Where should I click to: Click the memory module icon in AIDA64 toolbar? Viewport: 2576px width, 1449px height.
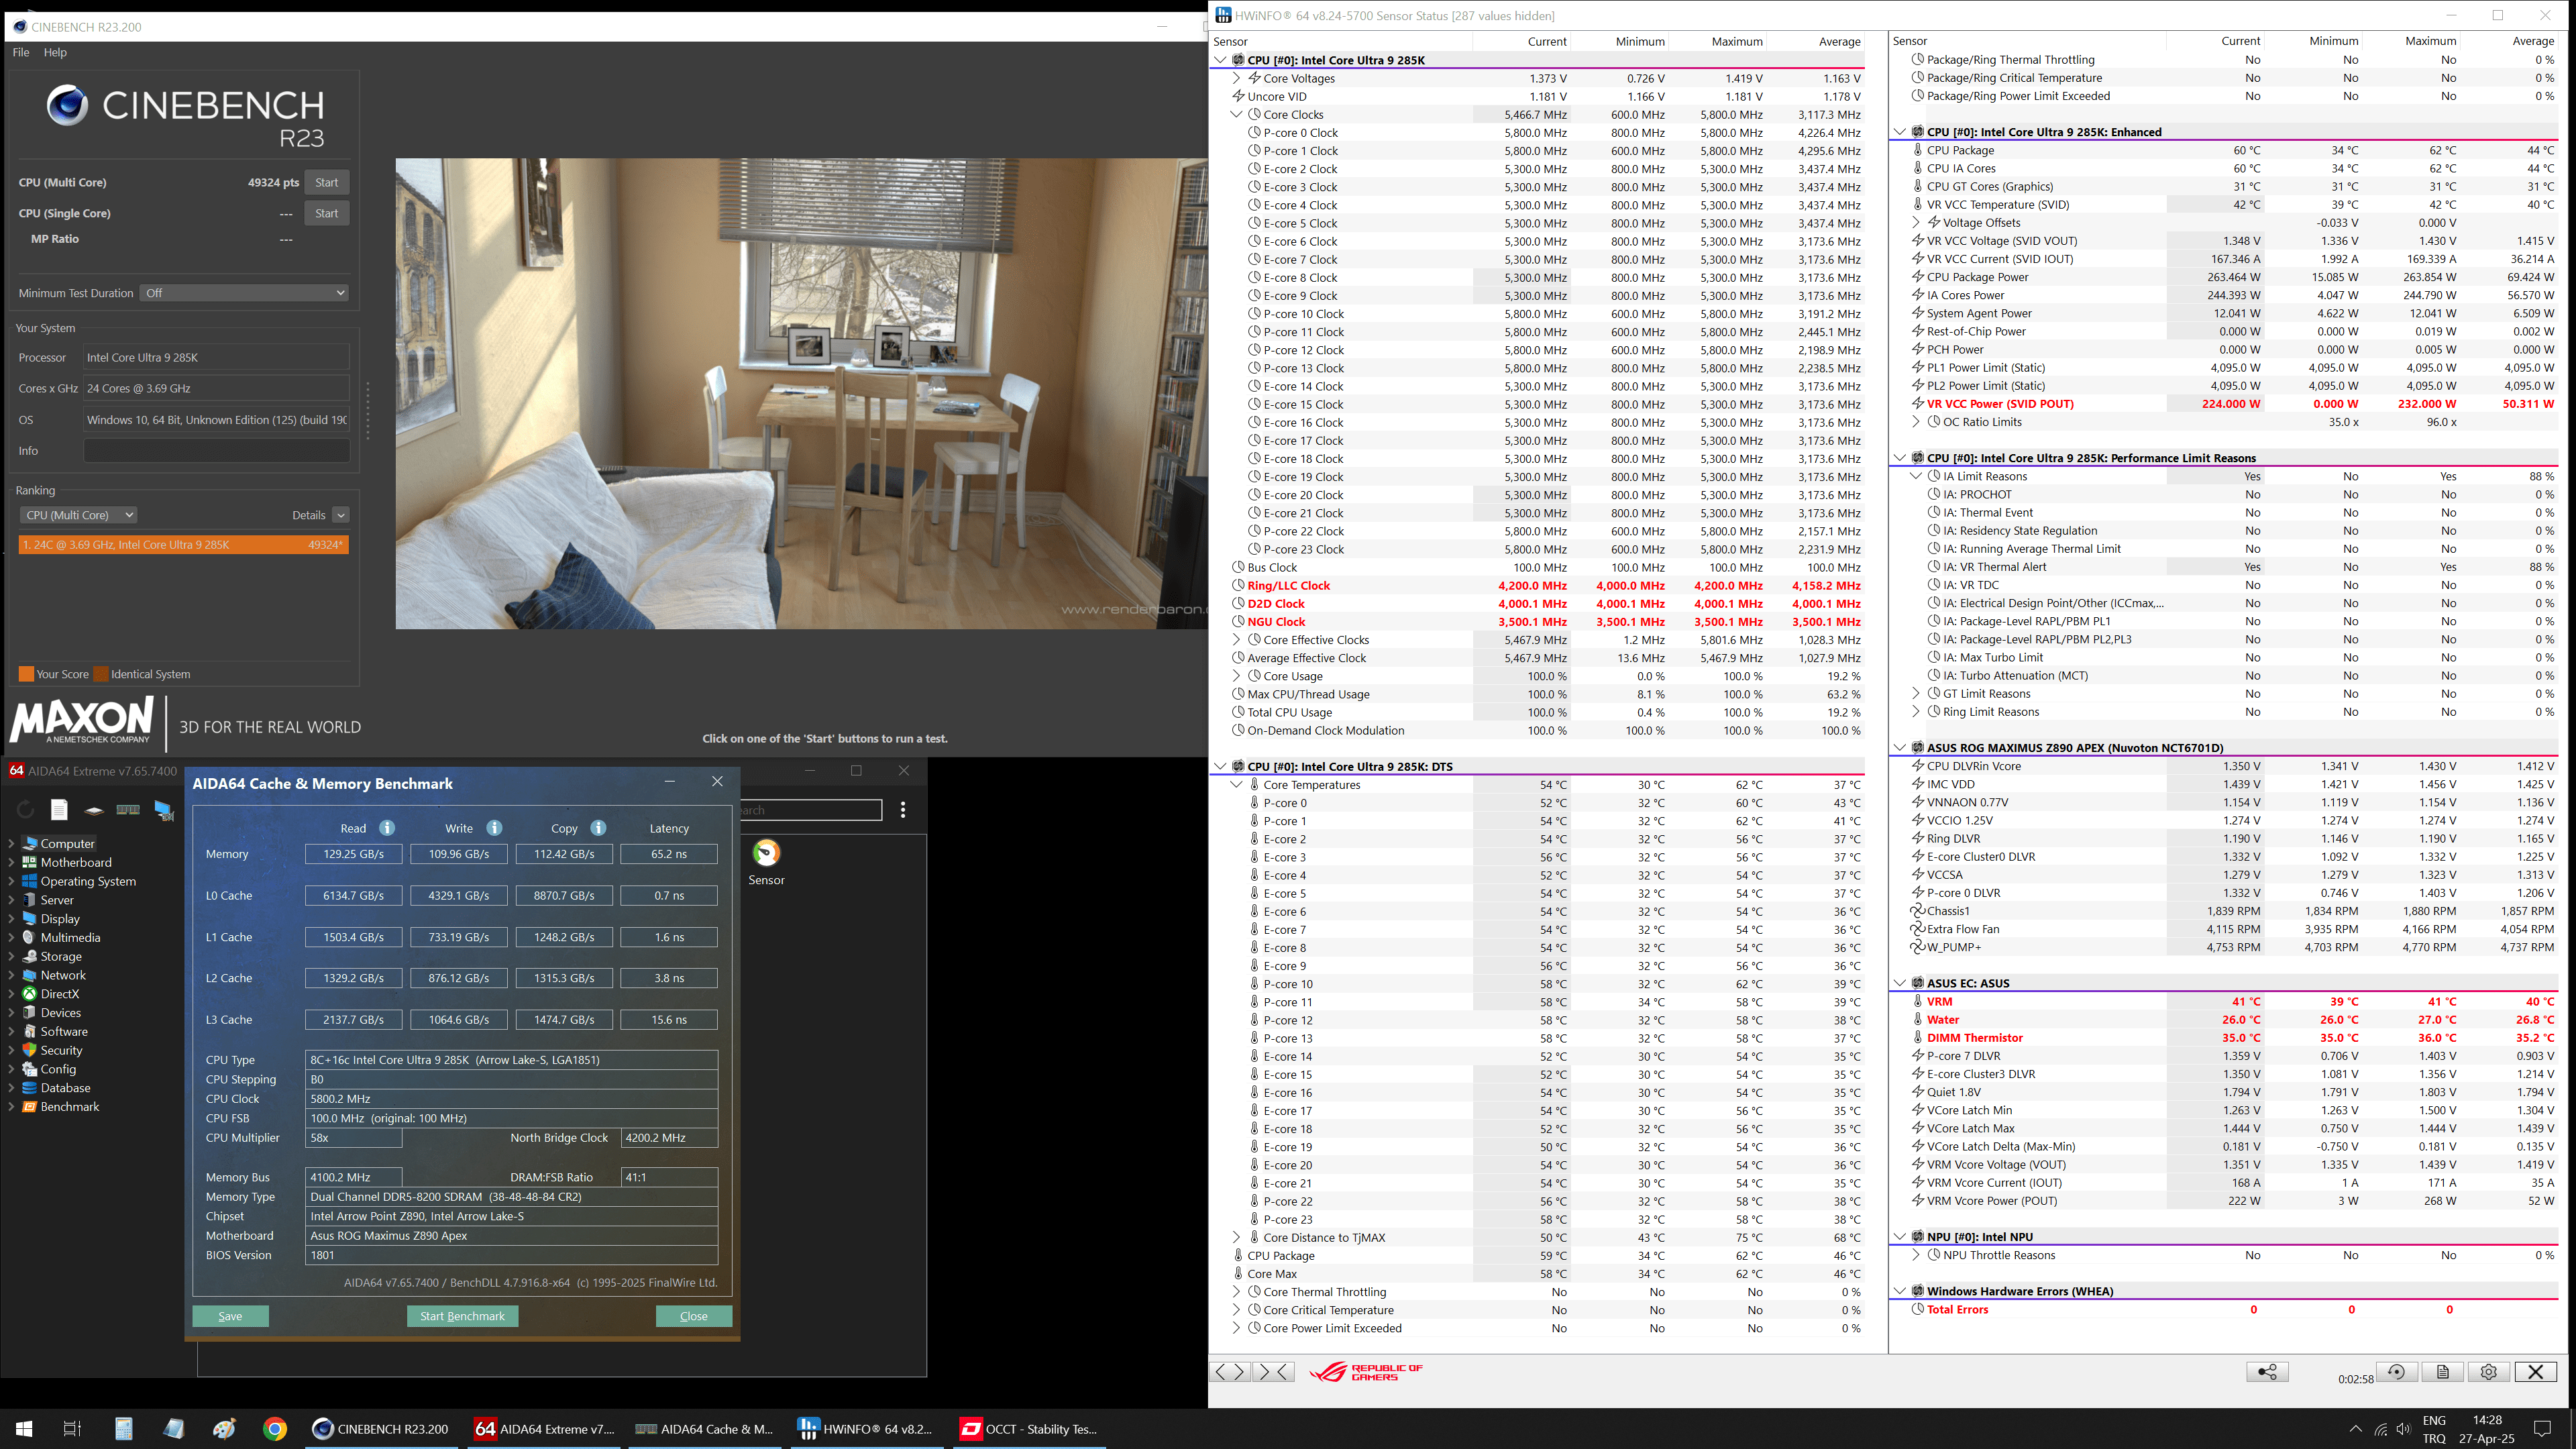point(128,809)
